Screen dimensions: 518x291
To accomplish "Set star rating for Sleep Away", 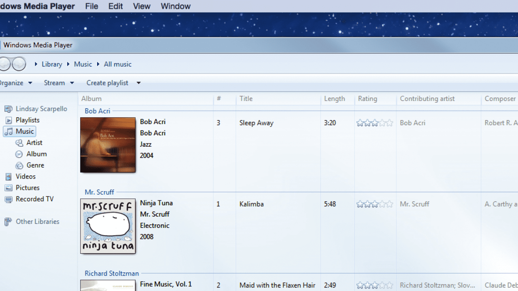I will click(x=375, y=123).
